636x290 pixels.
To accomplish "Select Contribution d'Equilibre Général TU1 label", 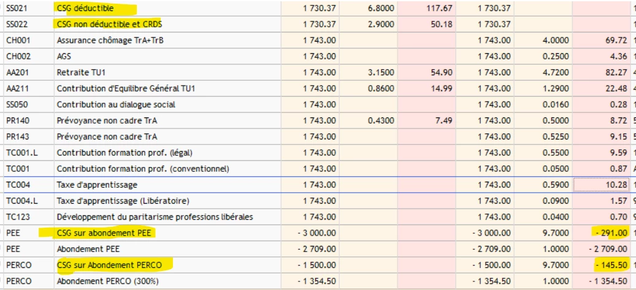I will point(126,89).
